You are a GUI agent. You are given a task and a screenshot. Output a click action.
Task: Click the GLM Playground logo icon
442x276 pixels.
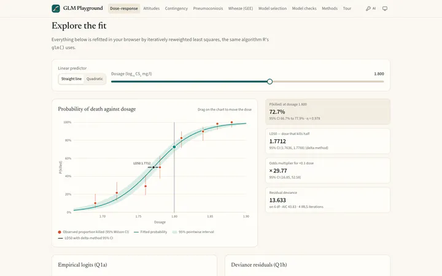point(56,9)
